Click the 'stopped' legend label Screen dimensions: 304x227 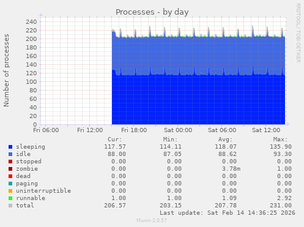(29, 162)
